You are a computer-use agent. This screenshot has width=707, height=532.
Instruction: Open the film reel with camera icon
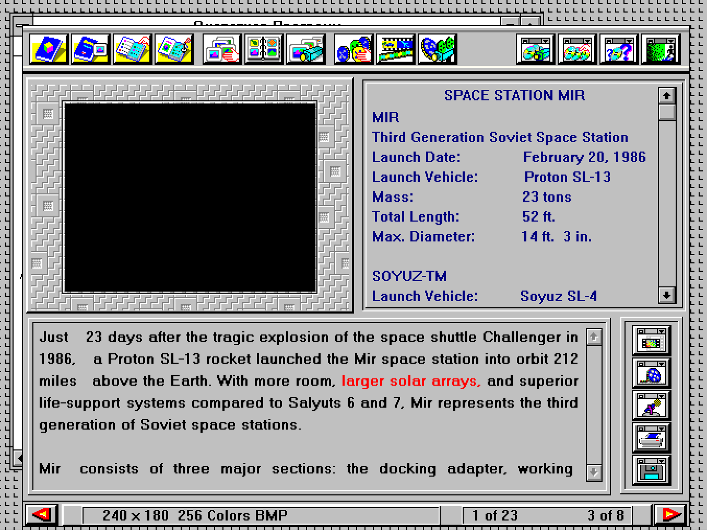pos(437,50)
